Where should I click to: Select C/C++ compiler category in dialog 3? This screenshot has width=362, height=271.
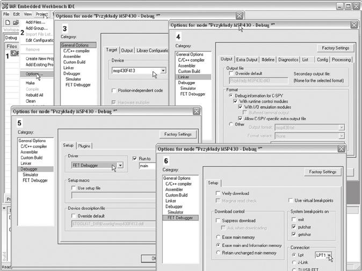(x=76, y=51)
